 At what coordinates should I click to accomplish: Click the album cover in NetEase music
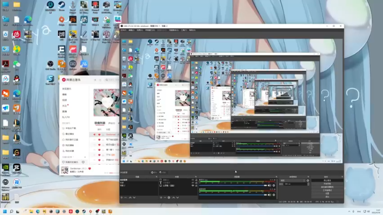click(x=106, y=102)
